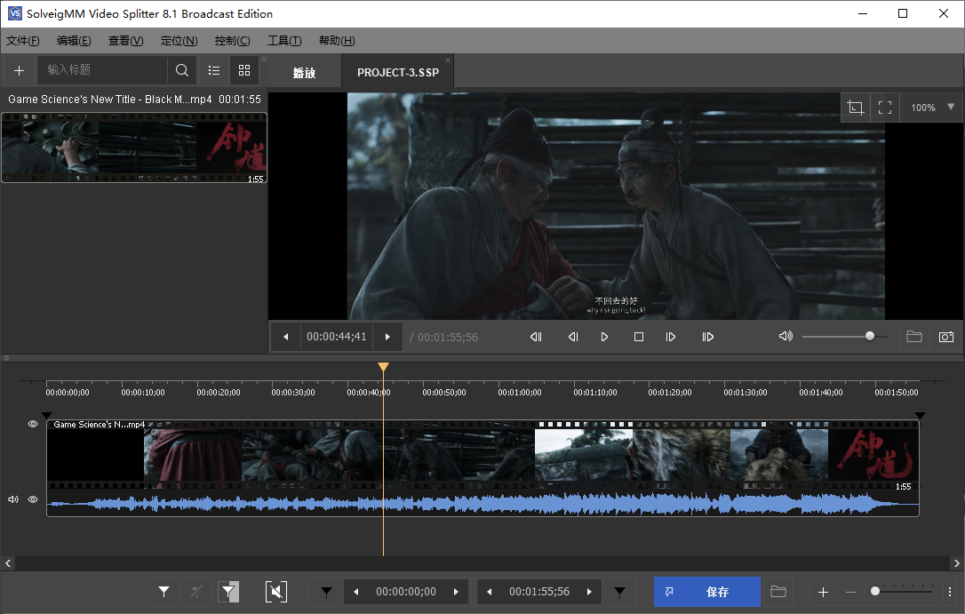The height and width of the screenshot is (614, 965).
Task: Click the invert fragments icon
Action: [228, 592]
